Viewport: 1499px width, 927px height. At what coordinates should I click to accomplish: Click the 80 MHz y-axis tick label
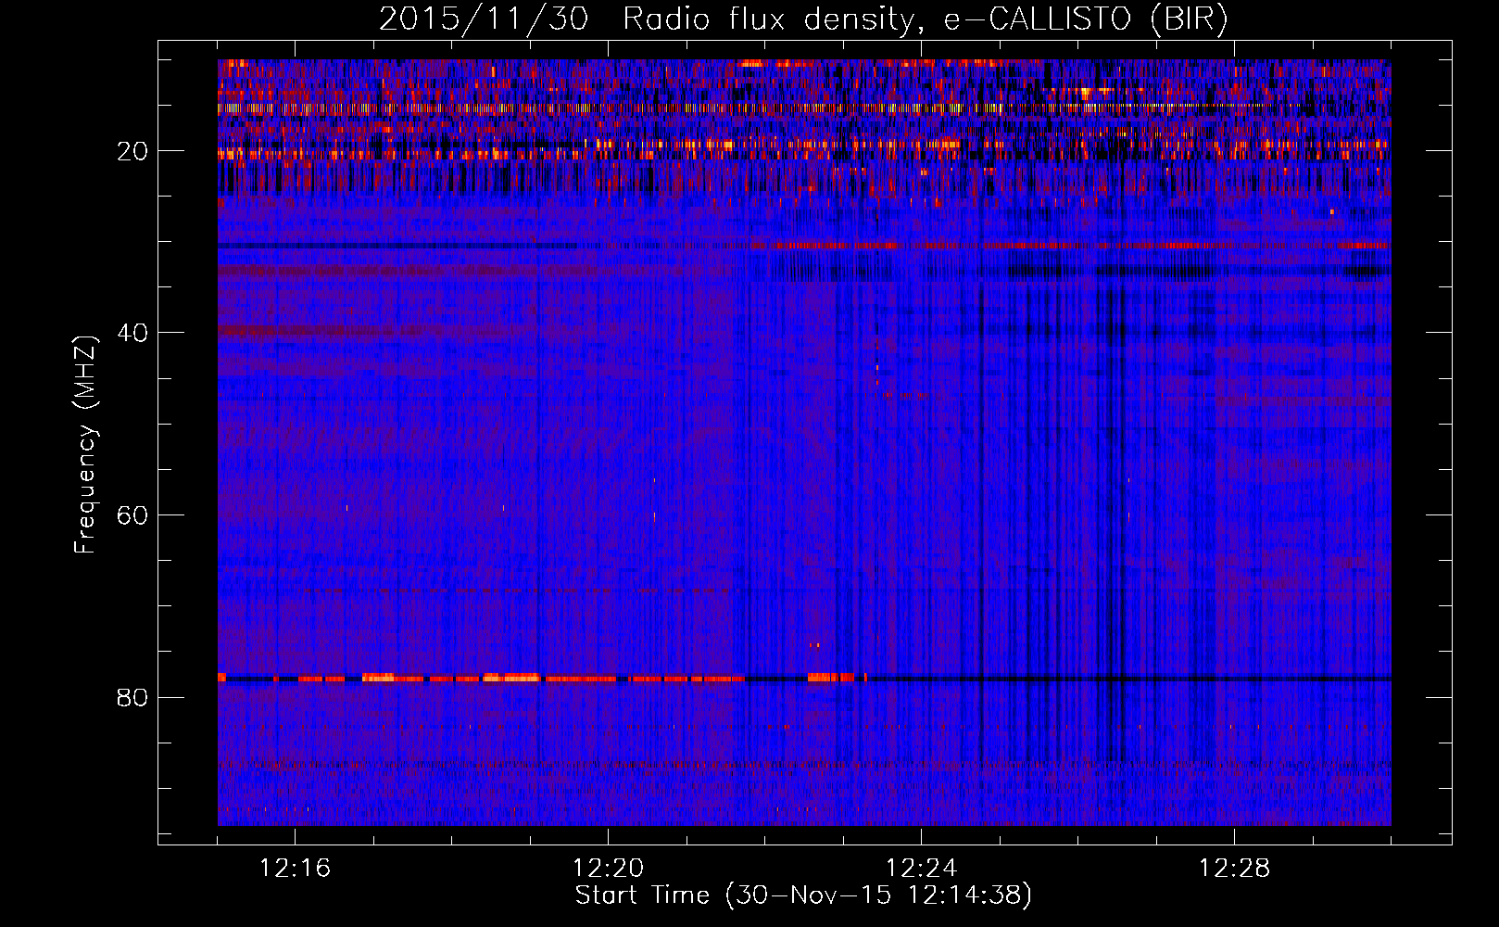[132, 697]
